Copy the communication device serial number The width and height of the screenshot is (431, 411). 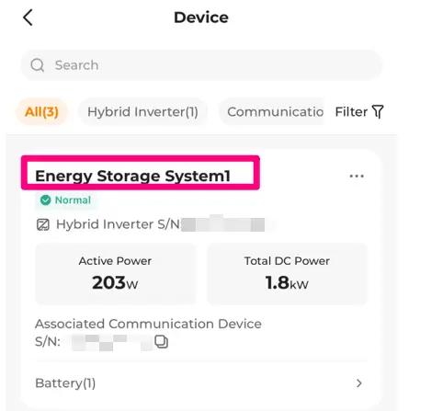pyautogui.click(x=161, y=341)
